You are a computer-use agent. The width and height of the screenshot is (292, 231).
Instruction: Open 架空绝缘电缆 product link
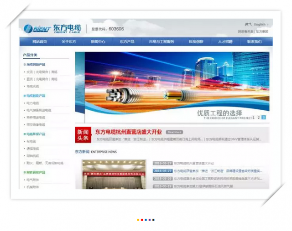click(x=36, y=125)
